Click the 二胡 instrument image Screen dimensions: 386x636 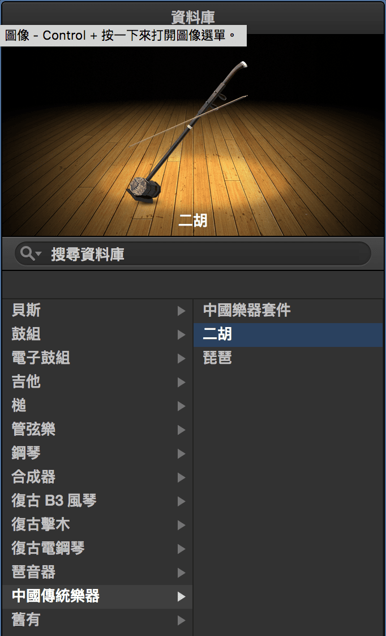tap(193, 135)
